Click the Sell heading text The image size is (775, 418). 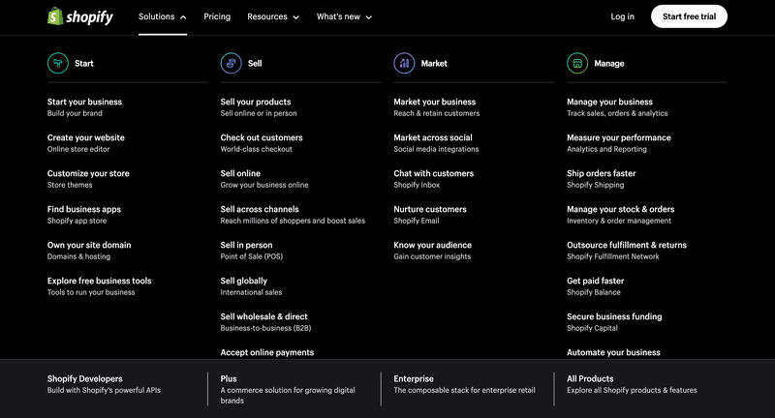[x=255, y=63]
